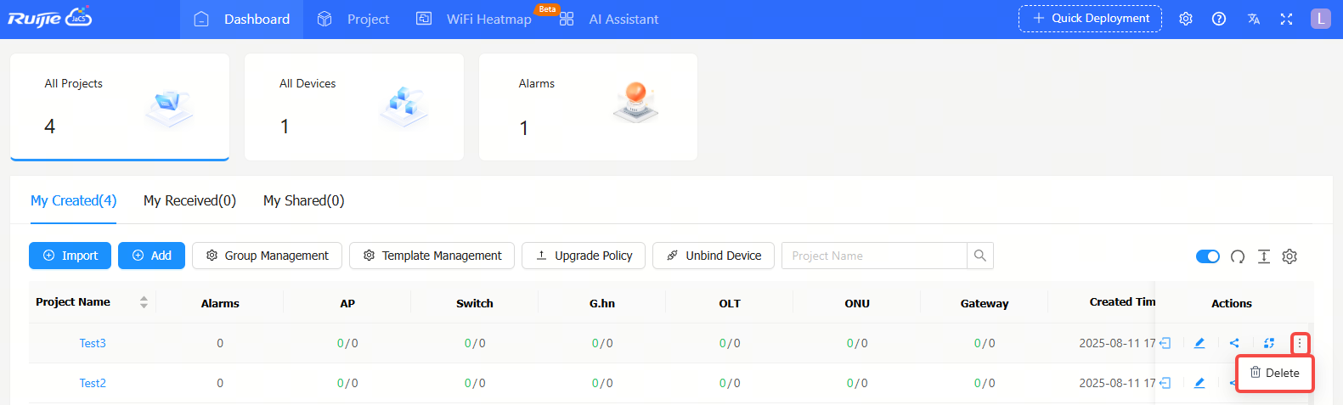Open the Test3 project link
Viewport: 1343px width, 405px height.
pos(93,343)
